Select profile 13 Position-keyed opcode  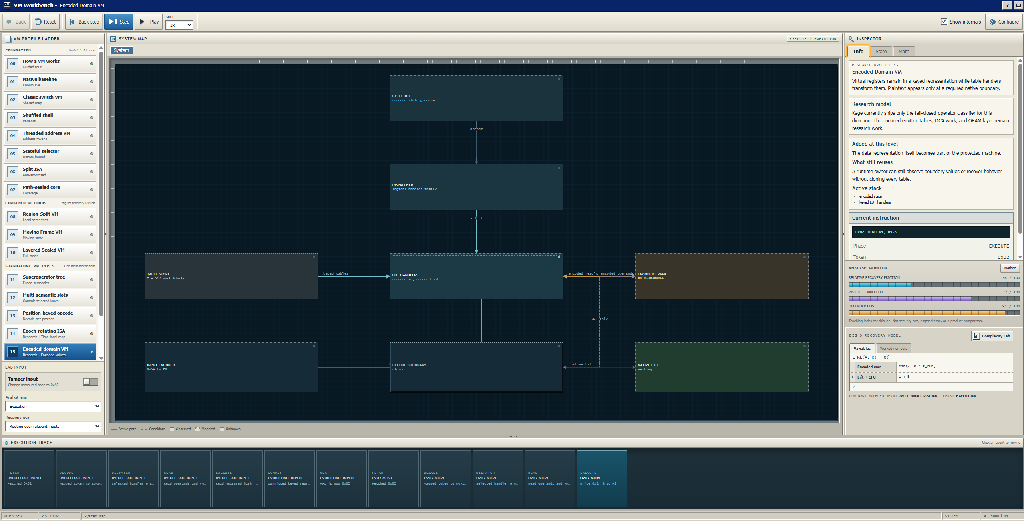(x=50, y=315)
